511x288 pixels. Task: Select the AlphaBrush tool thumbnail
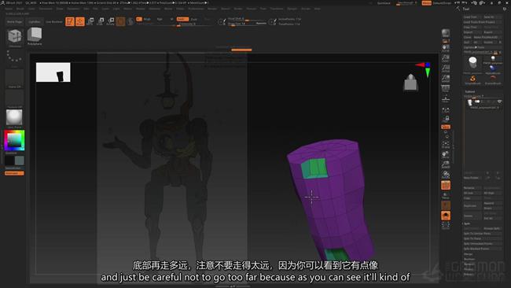493,69
